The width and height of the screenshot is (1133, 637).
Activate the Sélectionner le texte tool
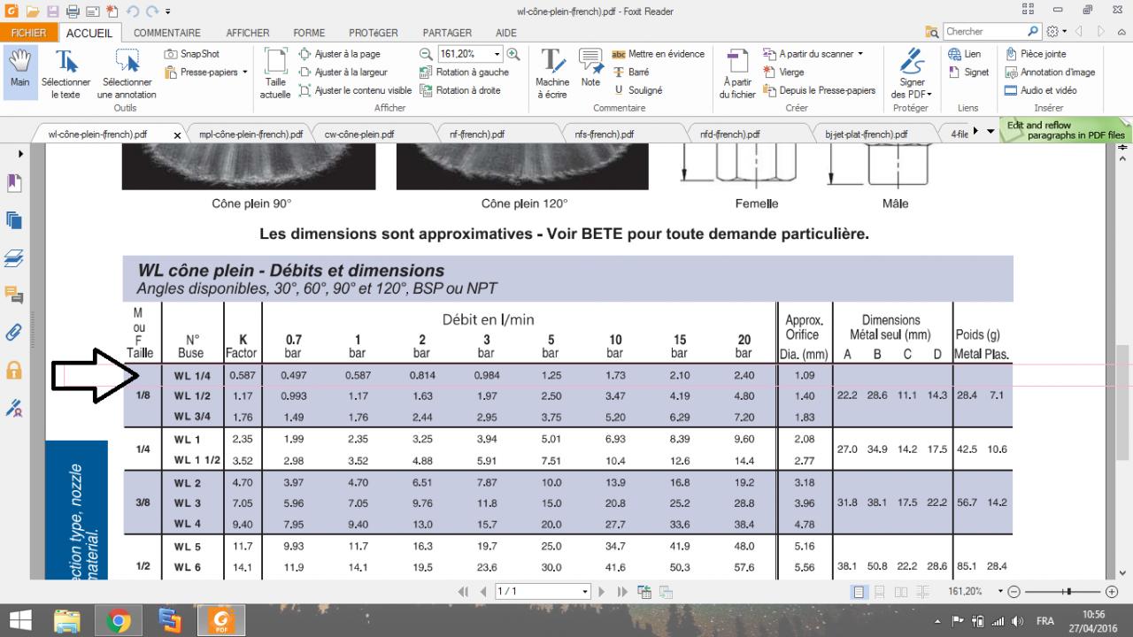click(x=66, y=73)
